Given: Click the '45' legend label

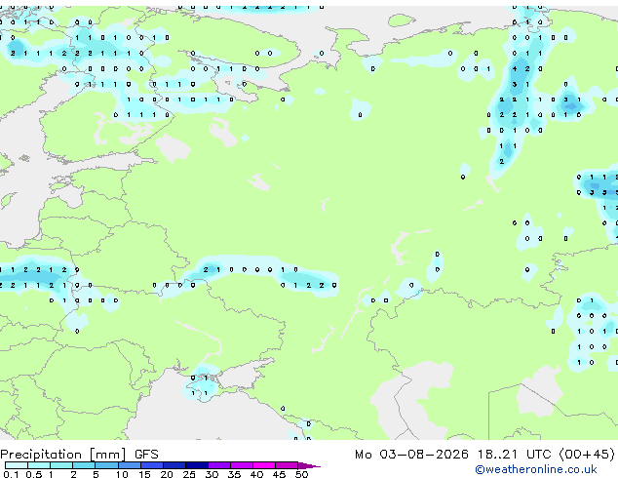Looking at the screenshot, I should pos(279,474).
